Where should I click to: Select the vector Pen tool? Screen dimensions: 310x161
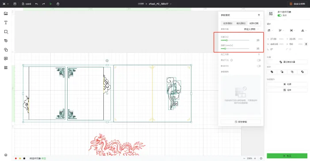[x=6, y=40]
